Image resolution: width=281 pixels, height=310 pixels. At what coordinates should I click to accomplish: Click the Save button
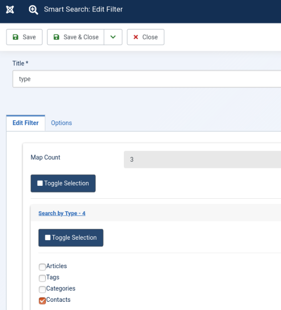click(24, 37)
